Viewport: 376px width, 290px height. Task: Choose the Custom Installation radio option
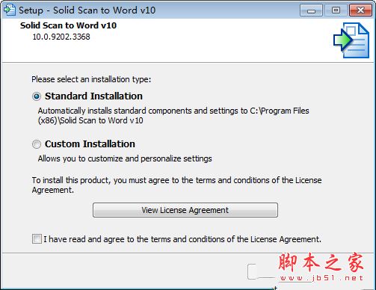click(37, 144)
